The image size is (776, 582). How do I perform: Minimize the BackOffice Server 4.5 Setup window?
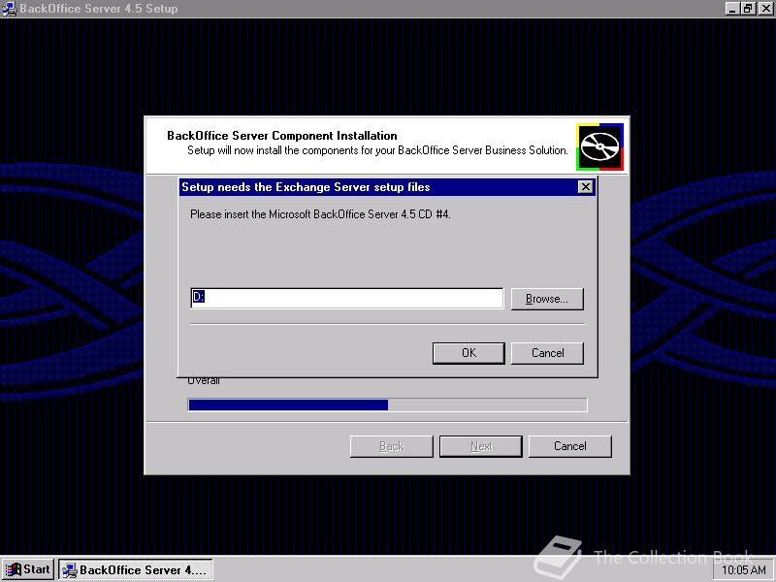pyautogui.click(x=733, y=9)
